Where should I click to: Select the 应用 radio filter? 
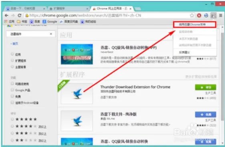[12, 54]
